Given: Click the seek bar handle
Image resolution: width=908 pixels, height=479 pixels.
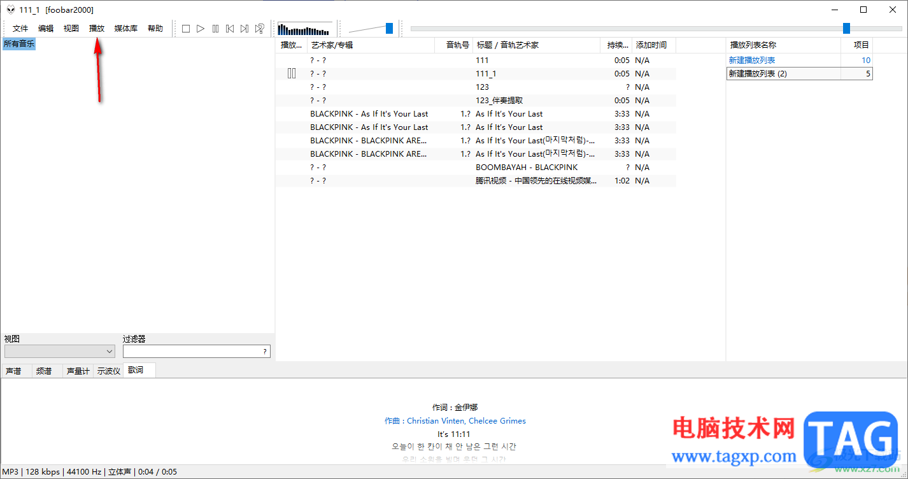Looking at the screenshot, I should 846,29.
